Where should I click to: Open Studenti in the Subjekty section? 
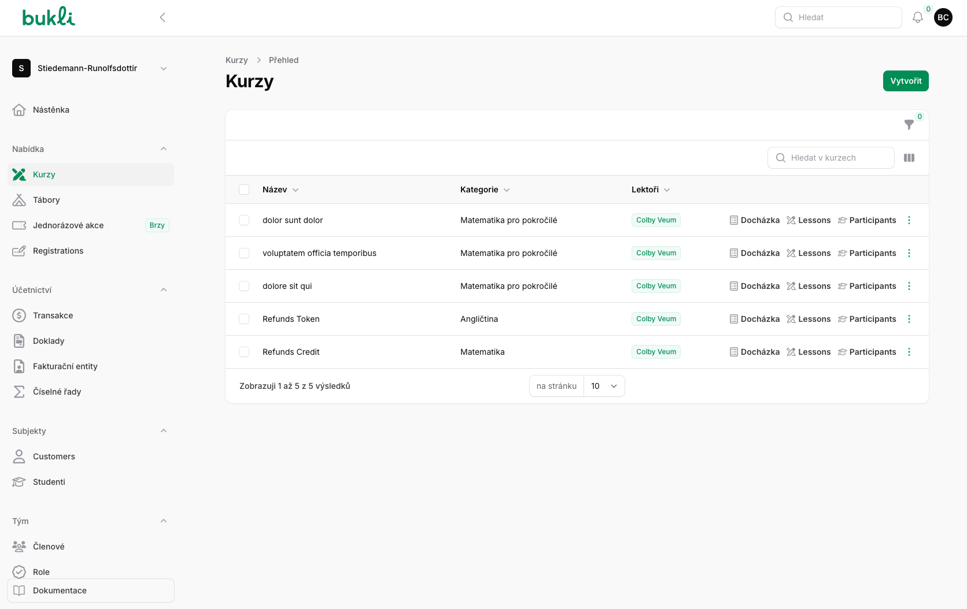point(49,482)
